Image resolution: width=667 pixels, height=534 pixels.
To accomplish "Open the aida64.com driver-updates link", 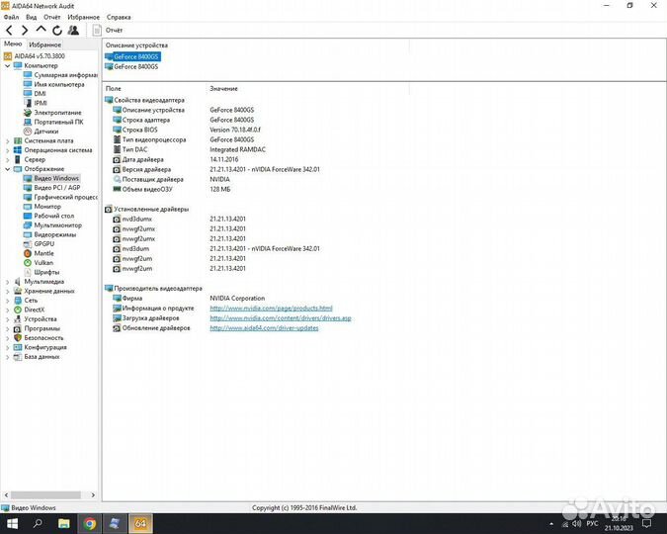I will 264,327.
